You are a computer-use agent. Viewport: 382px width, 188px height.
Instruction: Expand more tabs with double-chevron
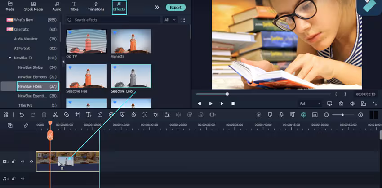pos(157,7)
